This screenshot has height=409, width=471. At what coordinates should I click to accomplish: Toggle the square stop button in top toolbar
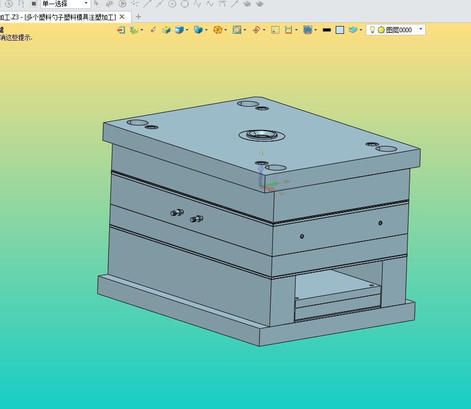[34, 4]
